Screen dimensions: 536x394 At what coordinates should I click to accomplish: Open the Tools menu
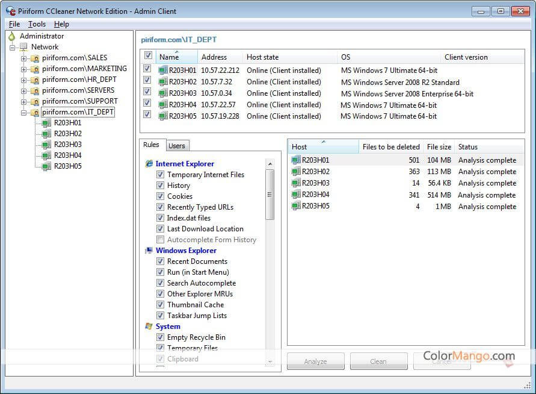(37, 24)
